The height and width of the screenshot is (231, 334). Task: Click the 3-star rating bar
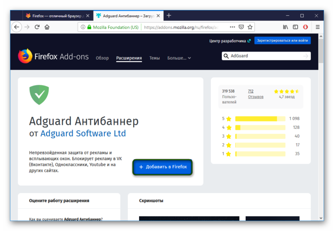[261, 136]
